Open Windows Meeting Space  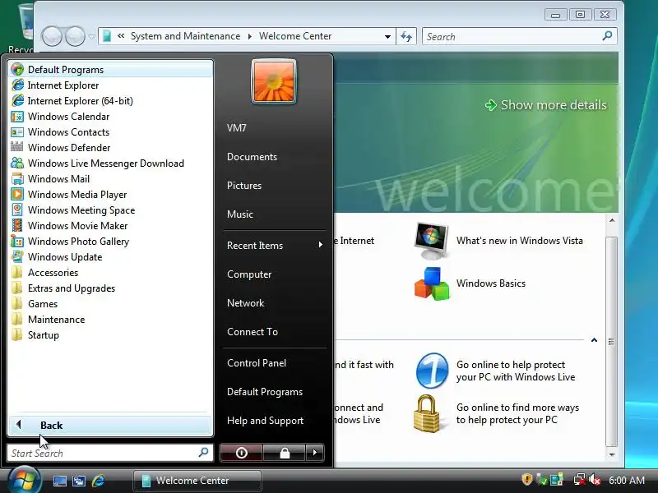tap(111, 210)
